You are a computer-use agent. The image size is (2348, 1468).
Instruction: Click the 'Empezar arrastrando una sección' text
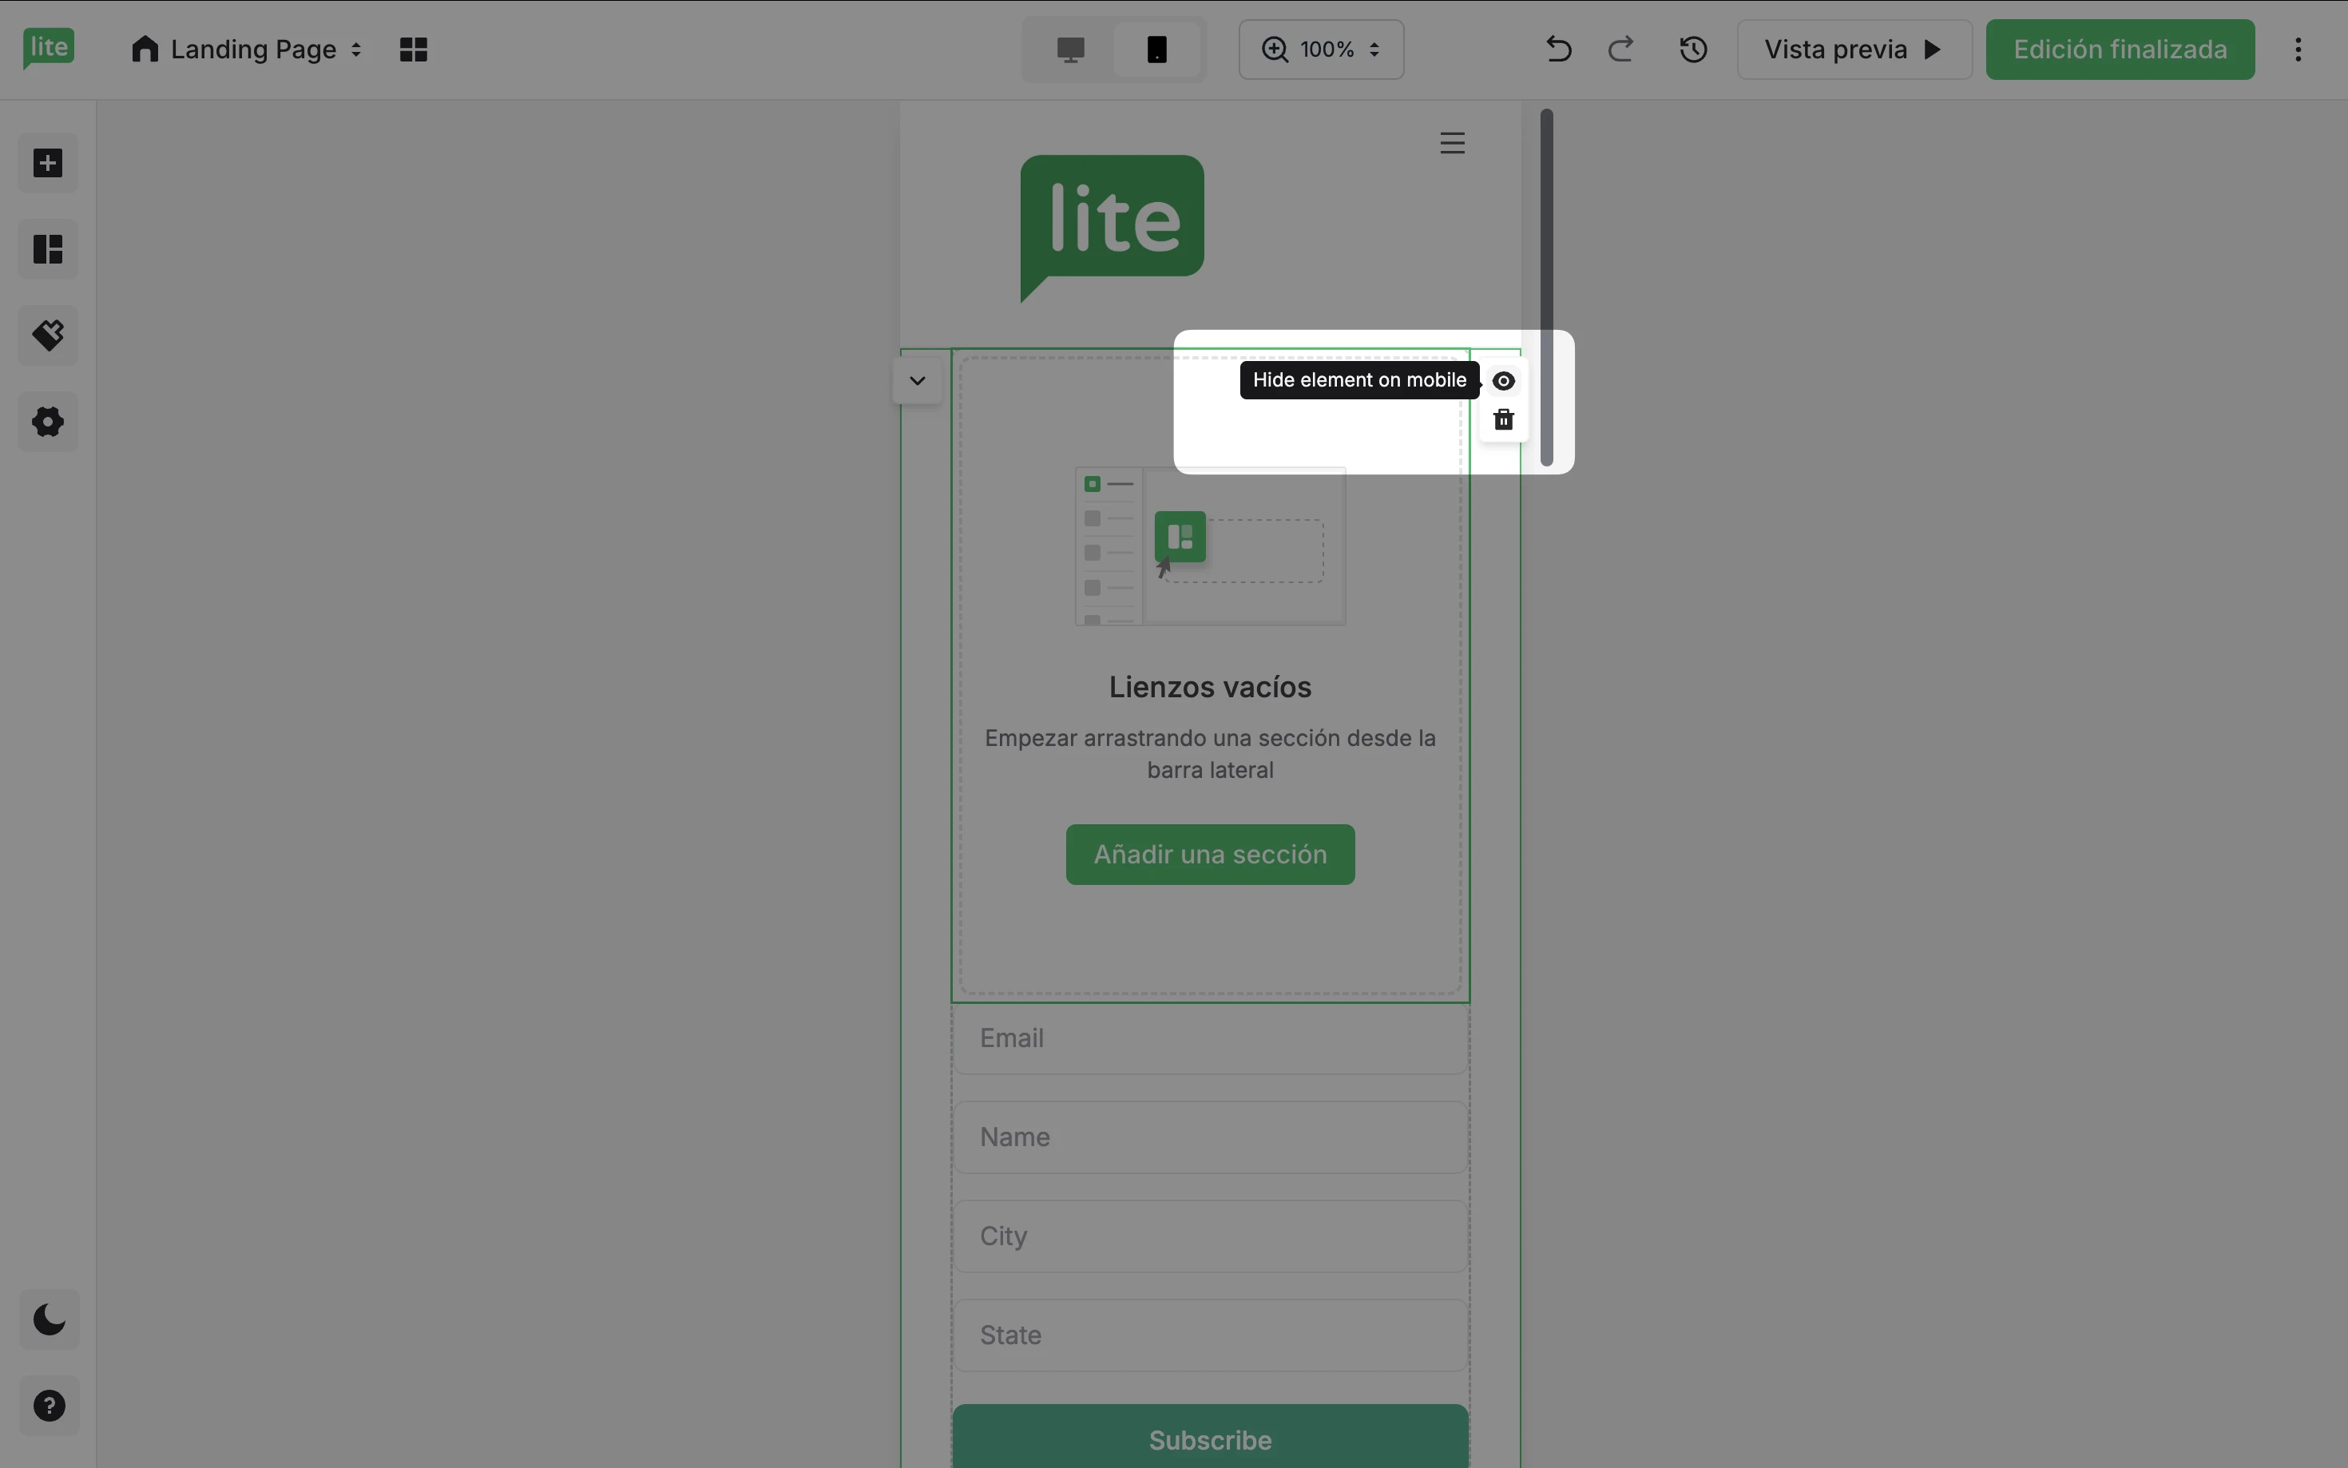[x=1209, y=753]
